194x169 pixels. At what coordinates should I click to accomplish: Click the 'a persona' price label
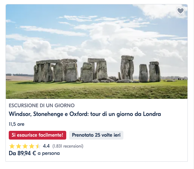tap(49, 153)
